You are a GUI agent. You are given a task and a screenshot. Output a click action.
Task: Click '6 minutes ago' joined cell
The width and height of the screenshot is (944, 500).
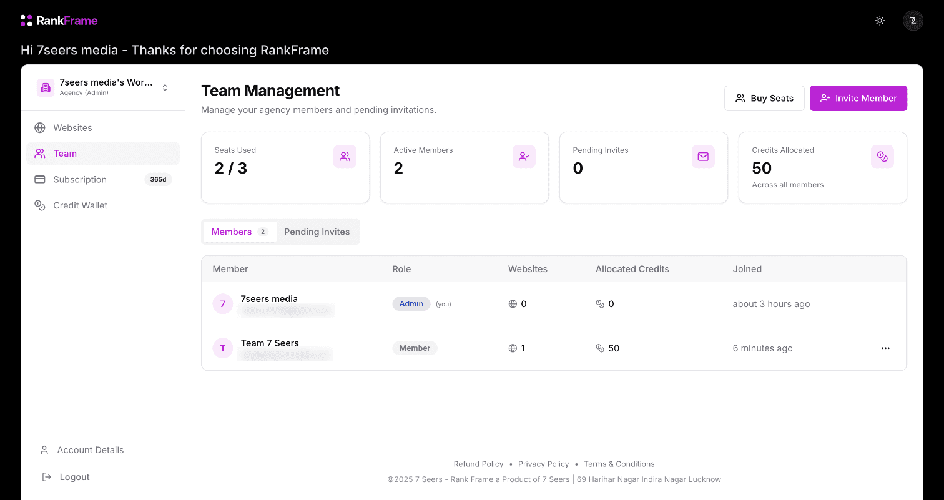[x=762, y=348]
